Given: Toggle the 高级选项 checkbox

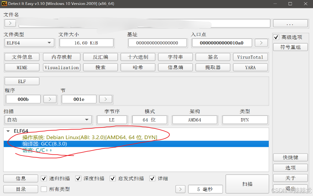Looking at the screenshot, I should point(276,37).
